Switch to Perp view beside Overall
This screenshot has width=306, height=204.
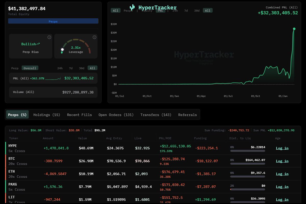point(15,68)
